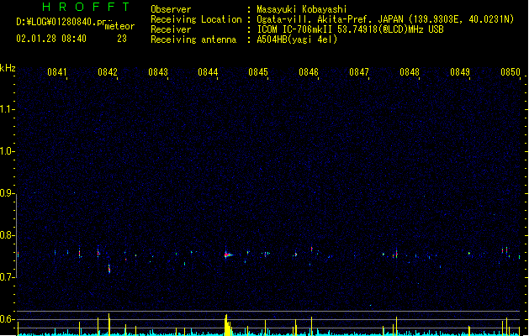This screenshot has width=529, height=336.
Task: Click the 0843 time marker
Action: 158,72
